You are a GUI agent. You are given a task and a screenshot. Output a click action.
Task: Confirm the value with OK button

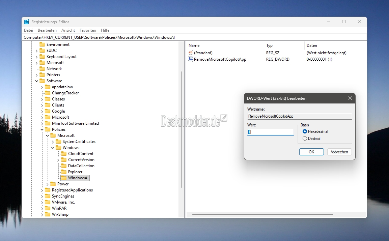coord(311,152)
